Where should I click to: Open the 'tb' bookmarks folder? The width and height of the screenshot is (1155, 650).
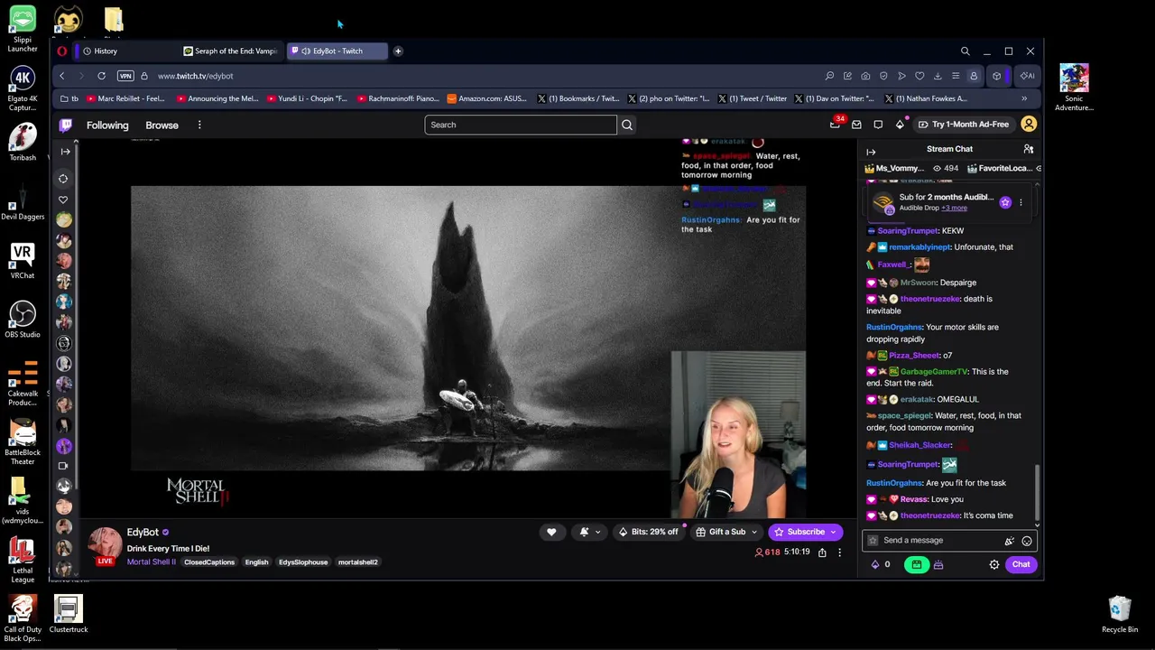point(69,98)
